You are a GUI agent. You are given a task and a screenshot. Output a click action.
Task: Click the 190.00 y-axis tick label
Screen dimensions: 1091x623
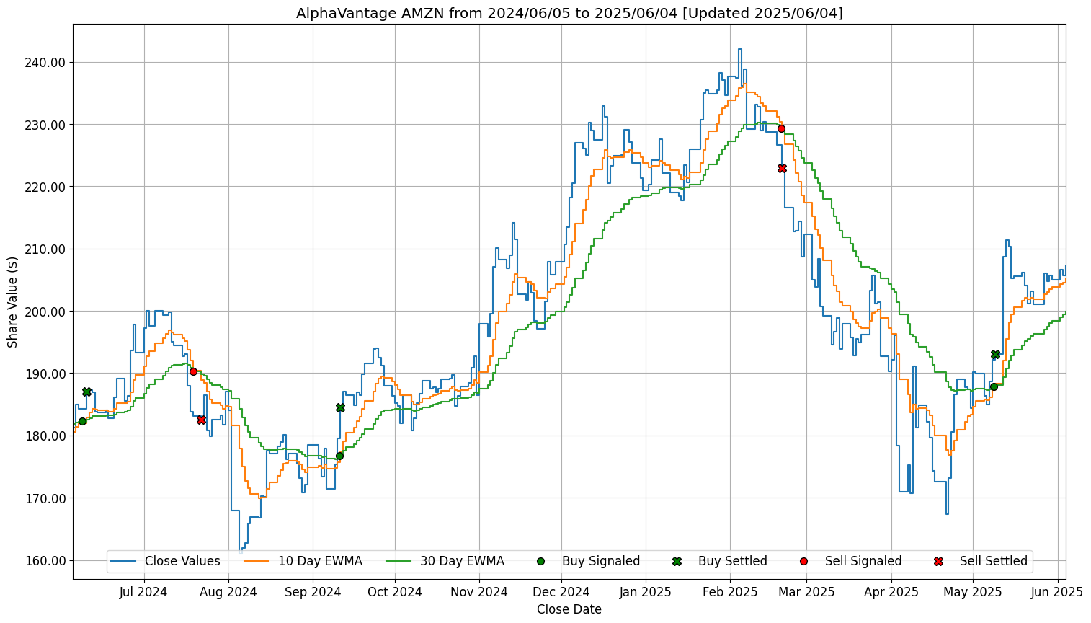[x=45, y=374]
